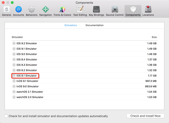Select the watchOS 2.1 Simulator row text

click(30, 92)
